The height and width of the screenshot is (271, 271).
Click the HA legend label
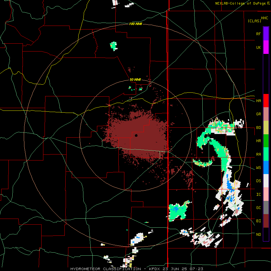point(258,101)
